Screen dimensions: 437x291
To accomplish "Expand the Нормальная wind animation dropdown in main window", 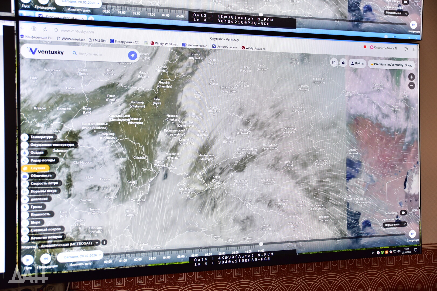I will [395, 225].
